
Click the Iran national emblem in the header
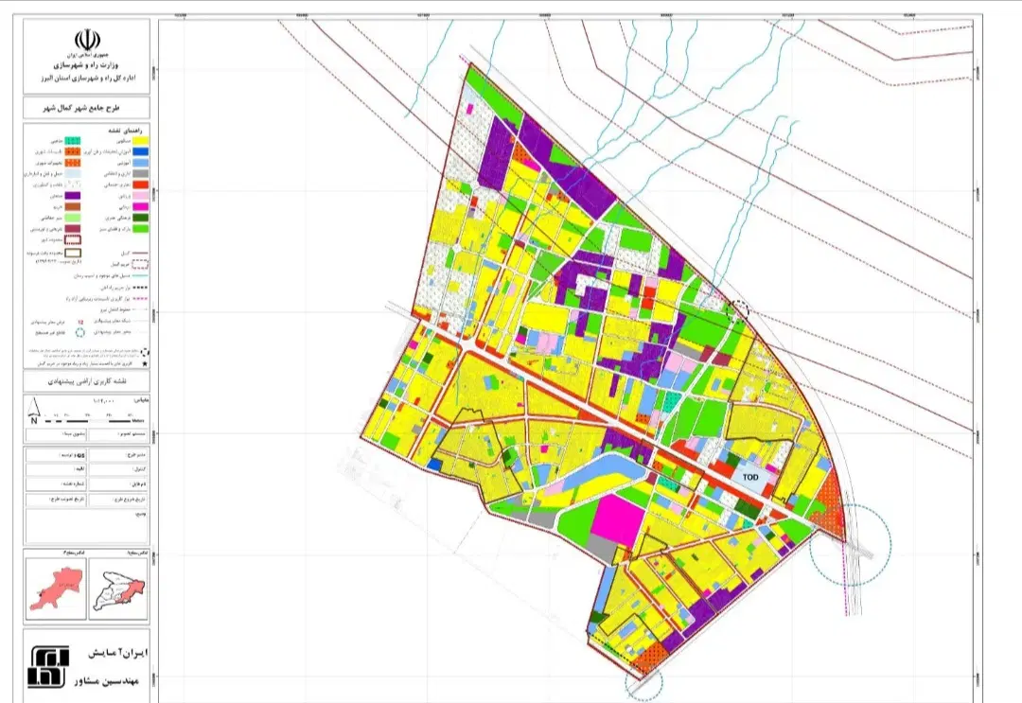click(x=86, y=39)
